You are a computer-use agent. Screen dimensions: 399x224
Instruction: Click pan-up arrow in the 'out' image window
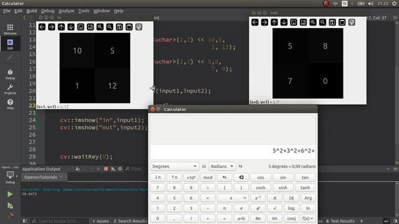(274, 22)
